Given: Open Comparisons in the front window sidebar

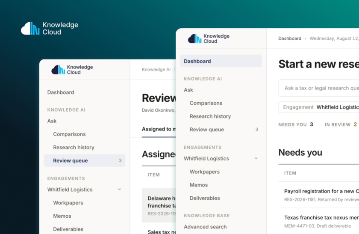Looking at the screenshot, I should [206, 103].
